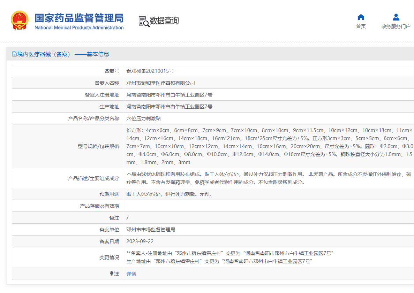The image size is (414, 293).
Task: Click 国家药品监督管理局 site title
Action: (x=79, y=18)
